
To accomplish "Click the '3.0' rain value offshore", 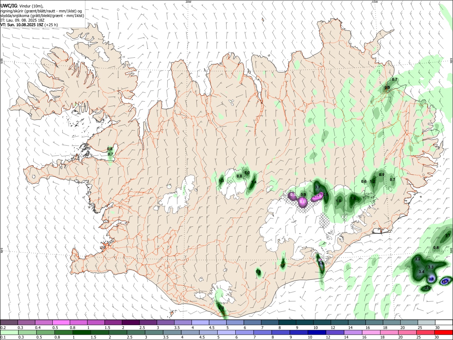I will point(428,288).
